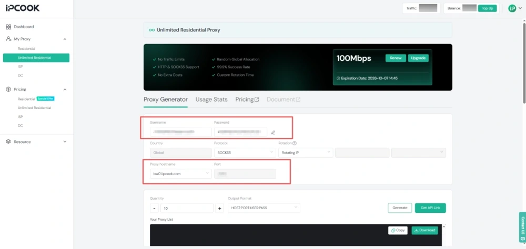Open ISP under Pricing

pos(20,117)
